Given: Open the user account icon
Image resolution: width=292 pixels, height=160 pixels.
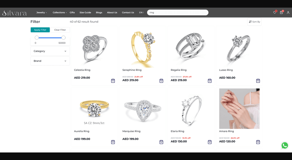Looking at the screenshot, I should tap(288, 12).
